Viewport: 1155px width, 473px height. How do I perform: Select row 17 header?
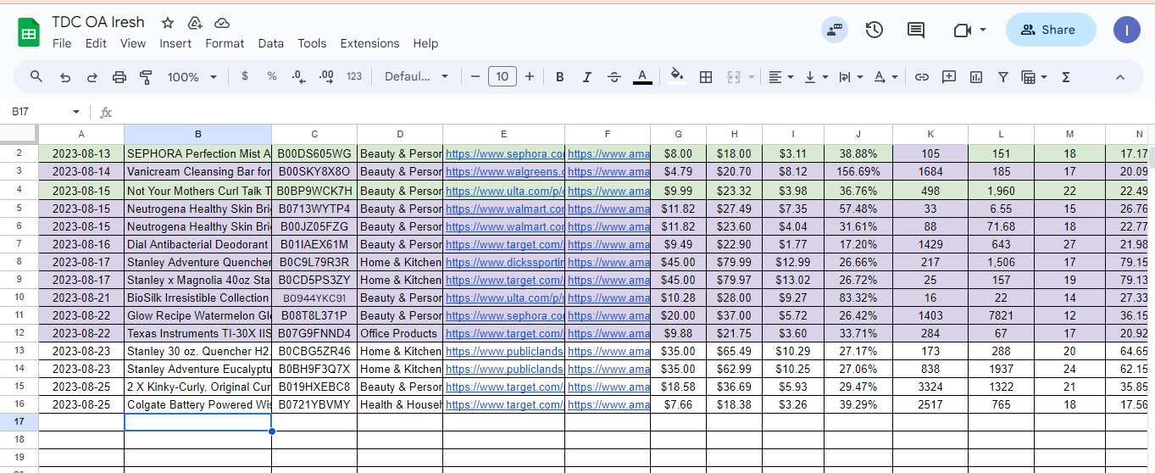(19, 421)
